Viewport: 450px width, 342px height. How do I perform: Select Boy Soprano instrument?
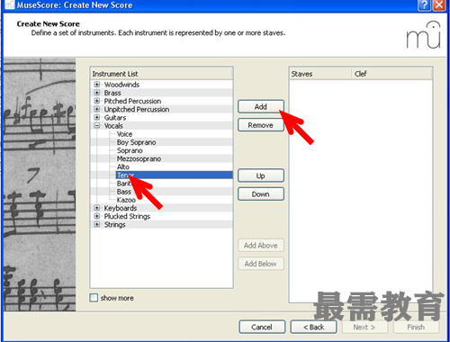coord(136,142)
